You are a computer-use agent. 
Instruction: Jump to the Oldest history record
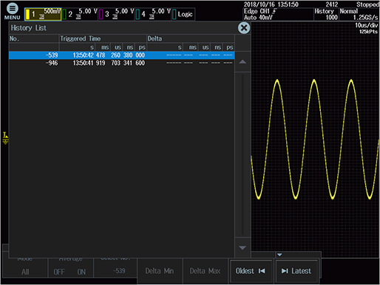[251, 271]
